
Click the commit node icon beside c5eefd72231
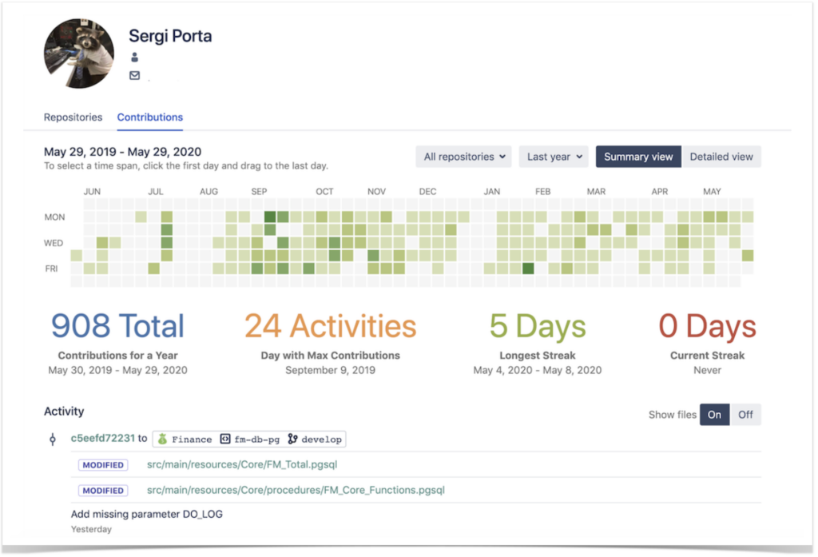coord(53,438)
